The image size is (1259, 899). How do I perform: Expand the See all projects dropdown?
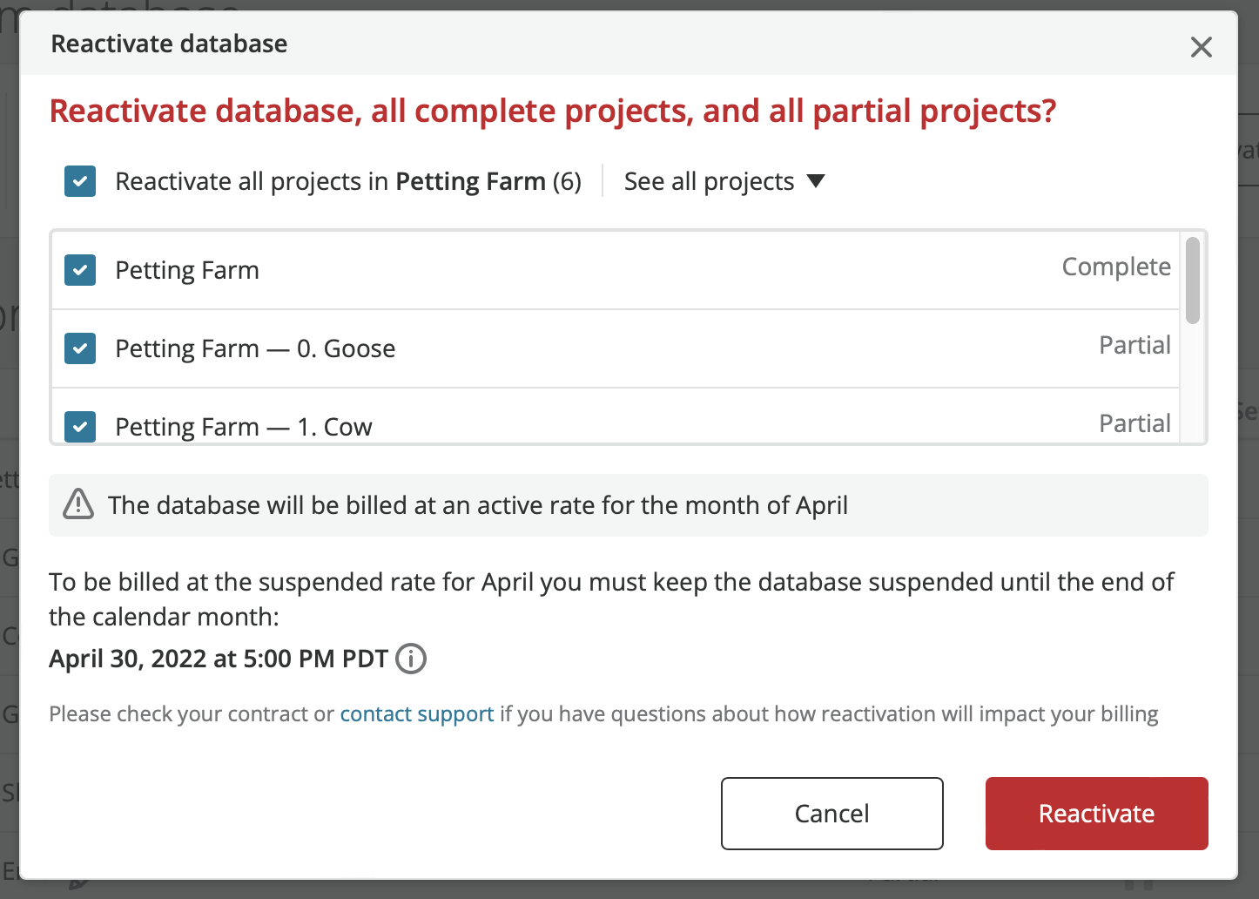[724, 181]
